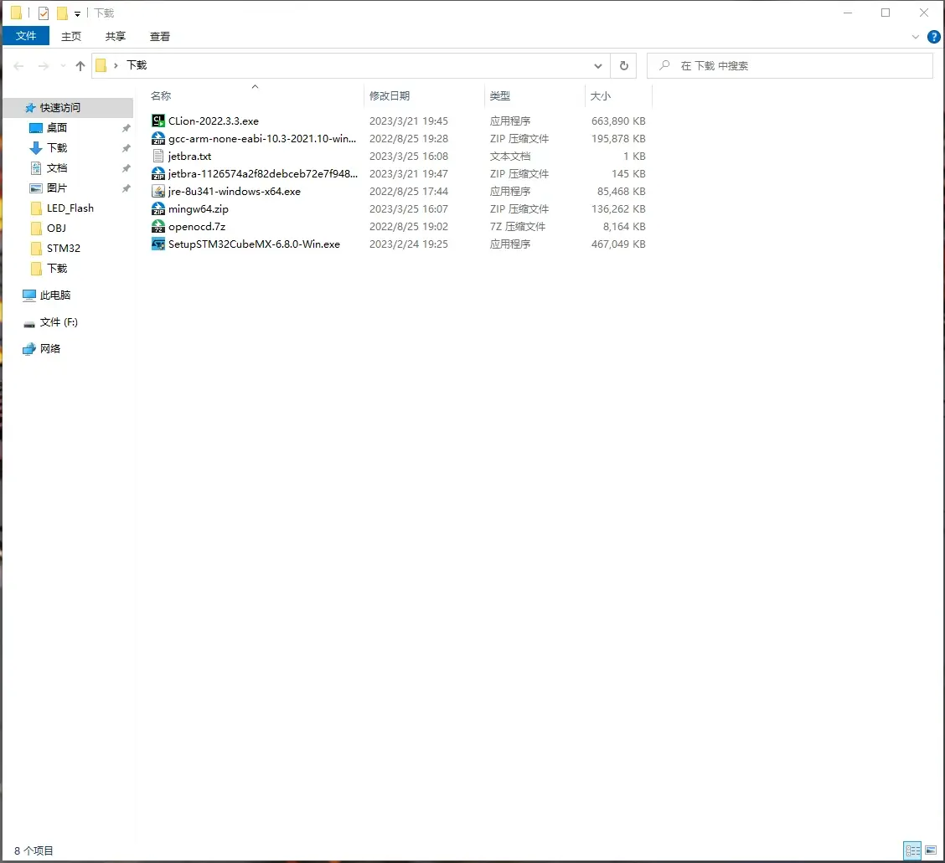Click the pin icon next to 图片
This screenshot has height=863, width=945.
pyautogui.click(x=126, y=187)
